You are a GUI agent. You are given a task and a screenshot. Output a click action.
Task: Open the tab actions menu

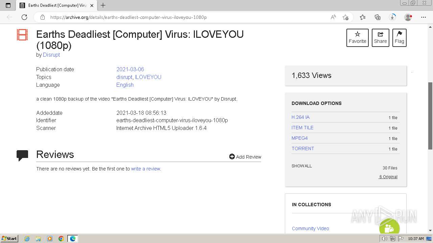(x=8, y=5)
